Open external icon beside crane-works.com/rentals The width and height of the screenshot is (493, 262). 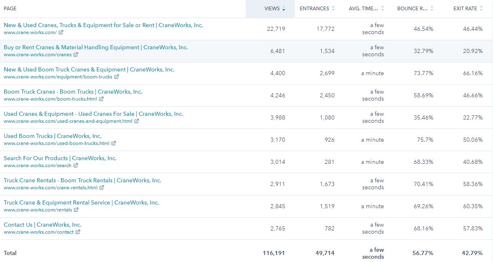(76, 210)
